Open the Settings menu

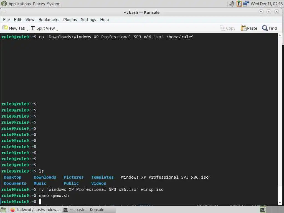[88, 20]
